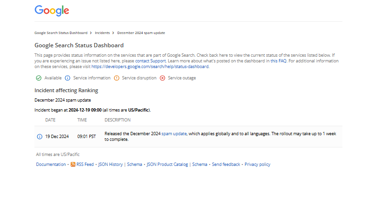Screen dimensions: 366x199
Task: Open the Schema link after JSON History
Action: (x=135, y=164)
